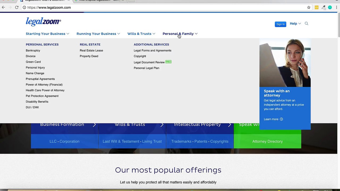Click the Speak with an attorney heading

click(x=277, y=93)
